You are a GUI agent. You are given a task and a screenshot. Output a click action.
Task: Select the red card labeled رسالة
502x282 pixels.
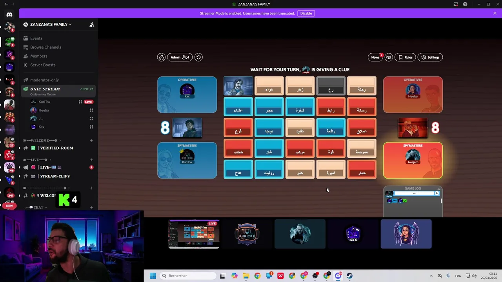(x=362, y=107)
